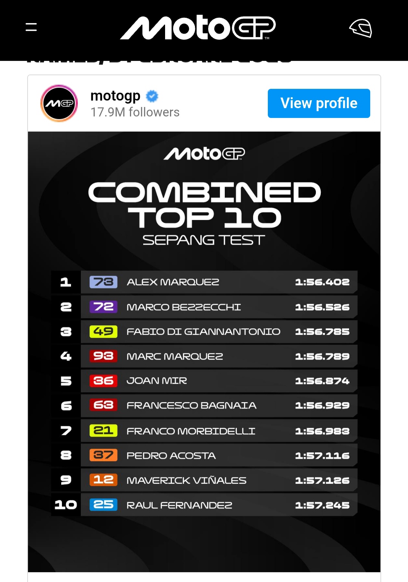Image resolution: width=408 pixels, height=582 pixels.
Task: Tap the purple number 72 badge
Action: tap(104, 307)
